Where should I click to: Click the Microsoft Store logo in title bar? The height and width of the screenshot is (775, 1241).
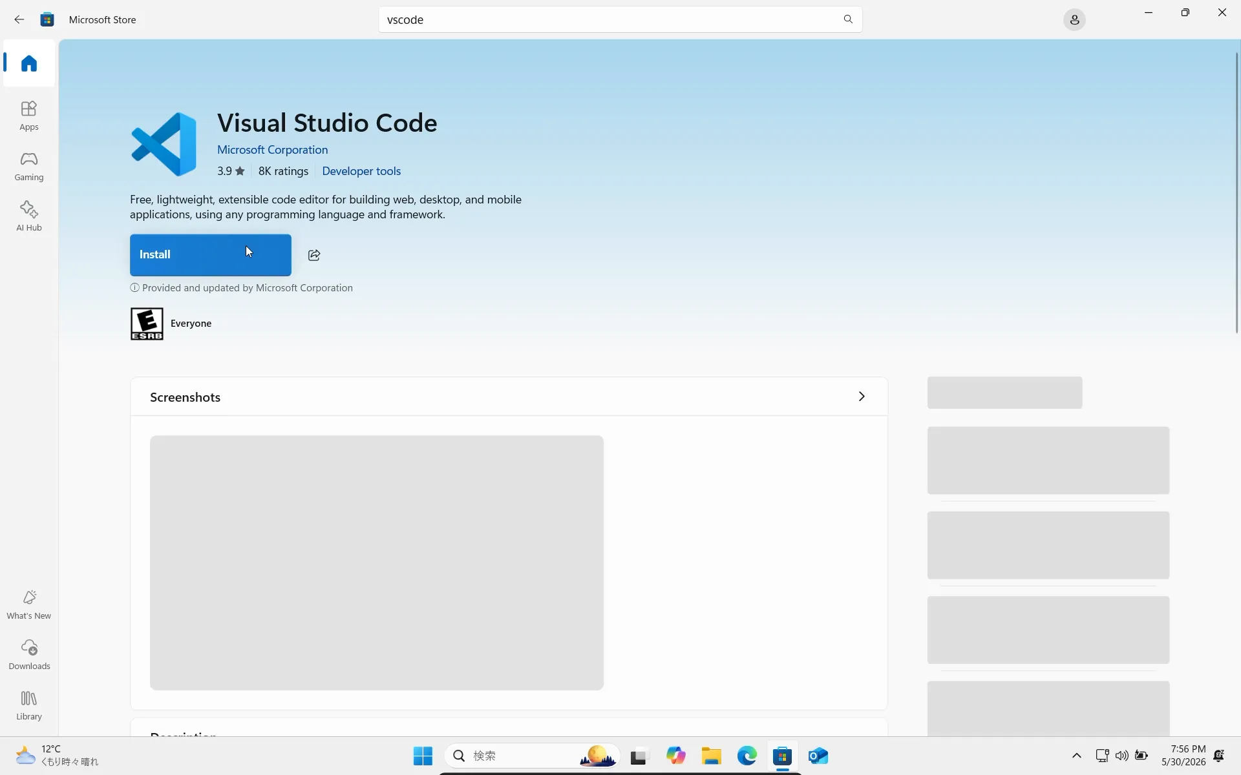click(47, 19)
